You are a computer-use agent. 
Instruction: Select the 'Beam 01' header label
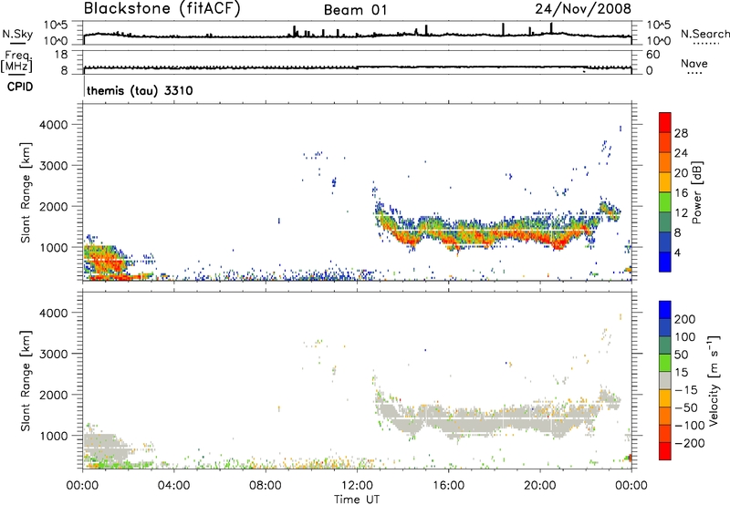(x=355, y=10)
